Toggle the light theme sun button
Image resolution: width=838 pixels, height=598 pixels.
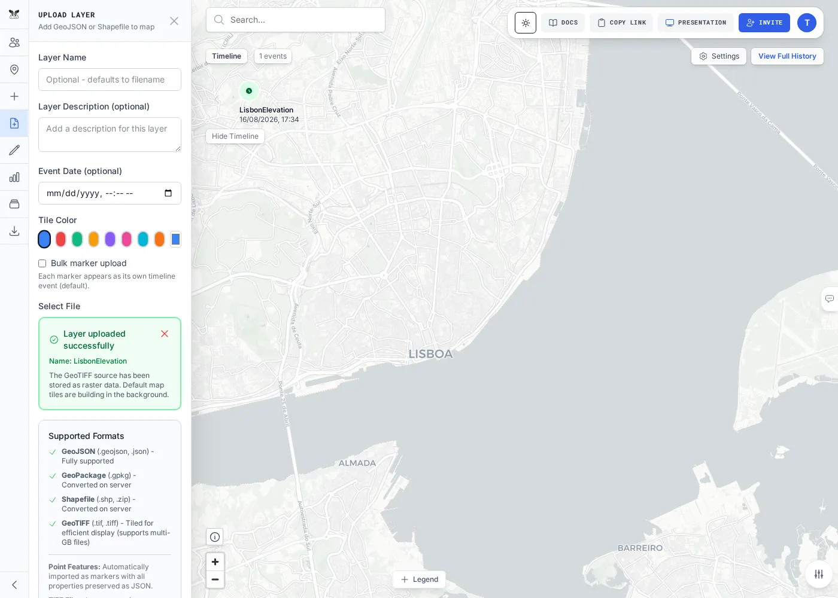tap(526, 23)
